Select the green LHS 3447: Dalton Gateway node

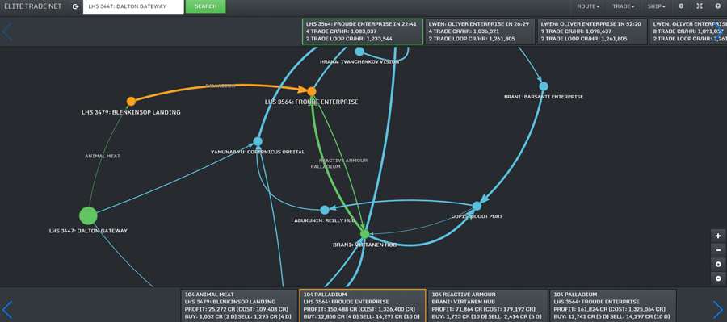pos(88,216)
